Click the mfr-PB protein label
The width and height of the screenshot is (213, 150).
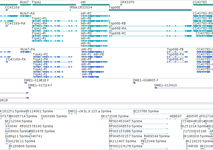pos(87,74)
